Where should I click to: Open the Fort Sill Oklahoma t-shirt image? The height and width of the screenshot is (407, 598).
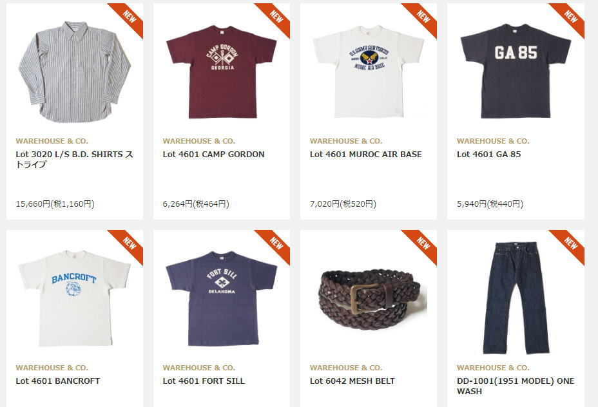pyautogui.click(x=222, y=298)
